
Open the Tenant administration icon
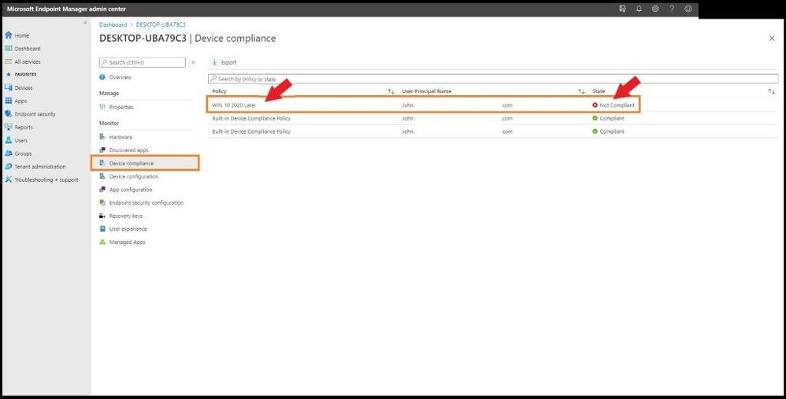(9, 166)
